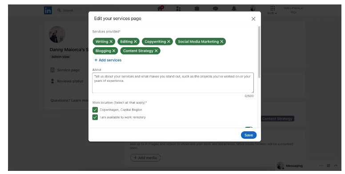345x174 pixels.
Task: Open the Messaging chat icon in navbar
Action: (x=216, y=8)
